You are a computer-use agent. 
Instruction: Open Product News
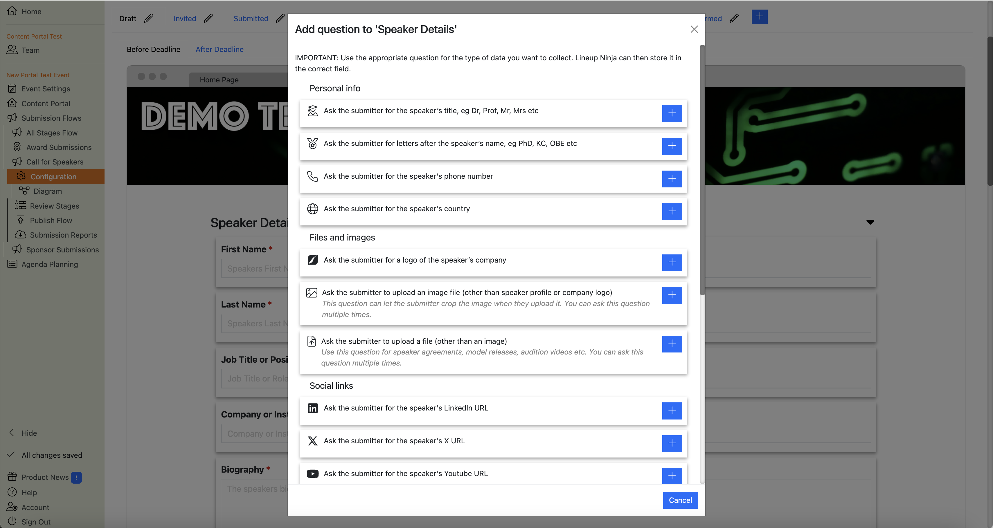(38, 477)
